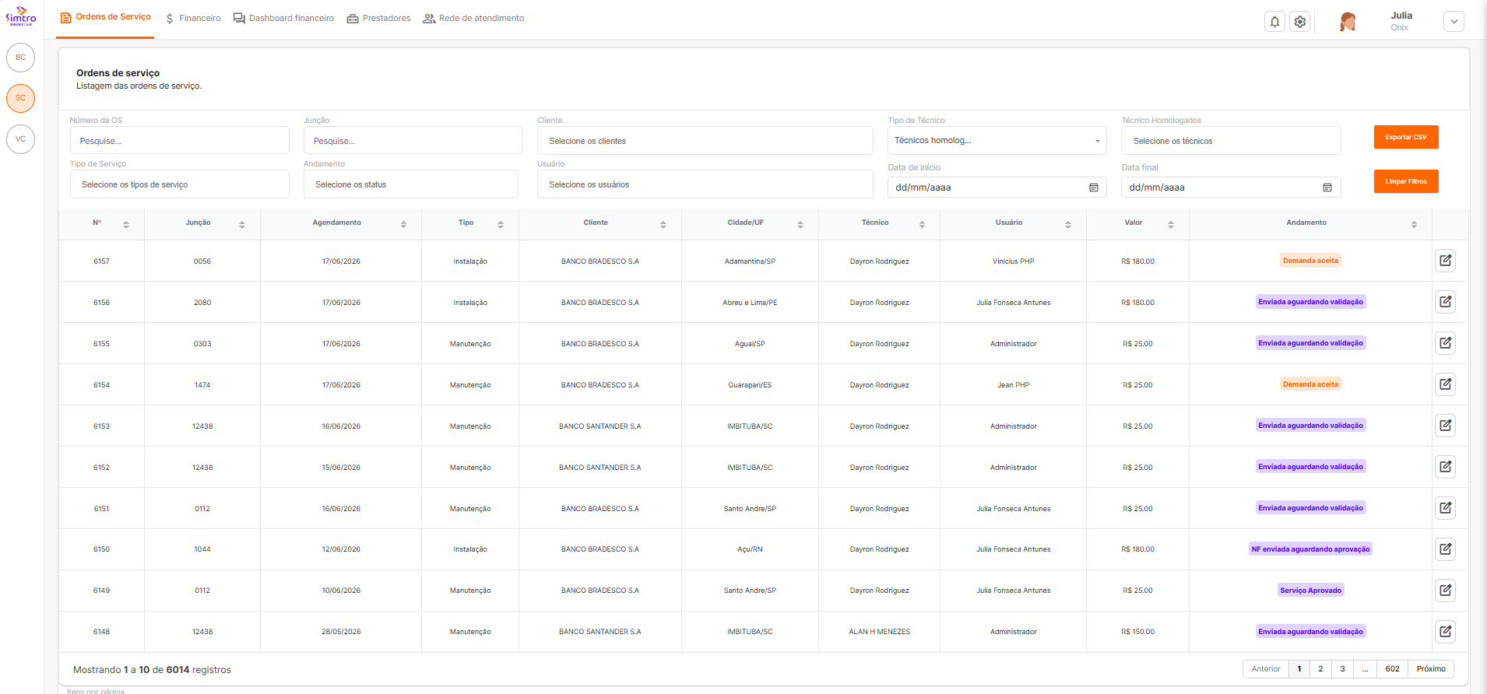1487x694 pixels.
Task: Open the Rede de atendimento tab
Action: 473,18
